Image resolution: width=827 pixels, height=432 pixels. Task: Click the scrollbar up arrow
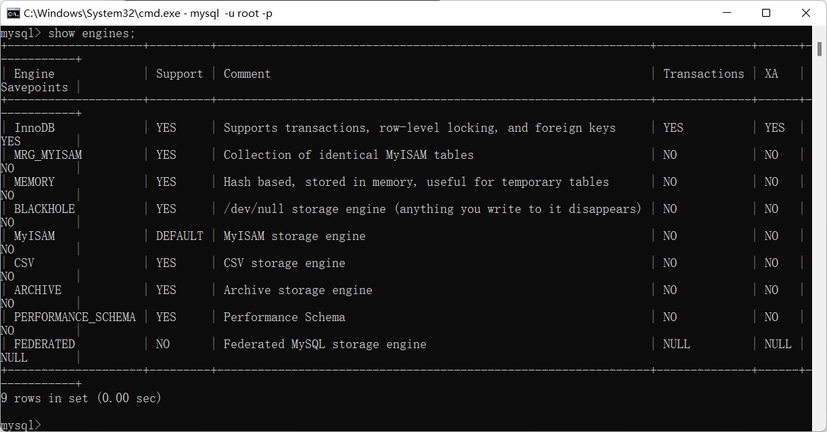point(819,32)
